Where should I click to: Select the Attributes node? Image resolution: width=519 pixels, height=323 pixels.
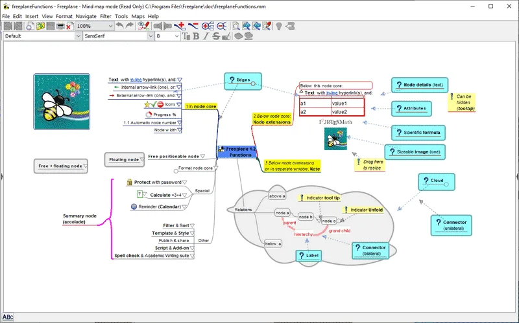pyautogui.click(x=411, y=108)
